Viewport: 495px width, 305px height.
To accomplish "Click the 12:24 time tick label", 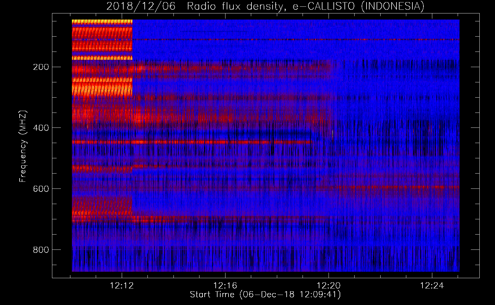I will click(x=432, y=286).
